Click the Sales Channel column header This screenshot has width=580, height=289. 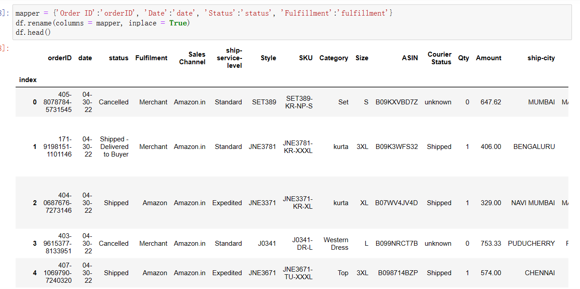[x=192, y=58]
